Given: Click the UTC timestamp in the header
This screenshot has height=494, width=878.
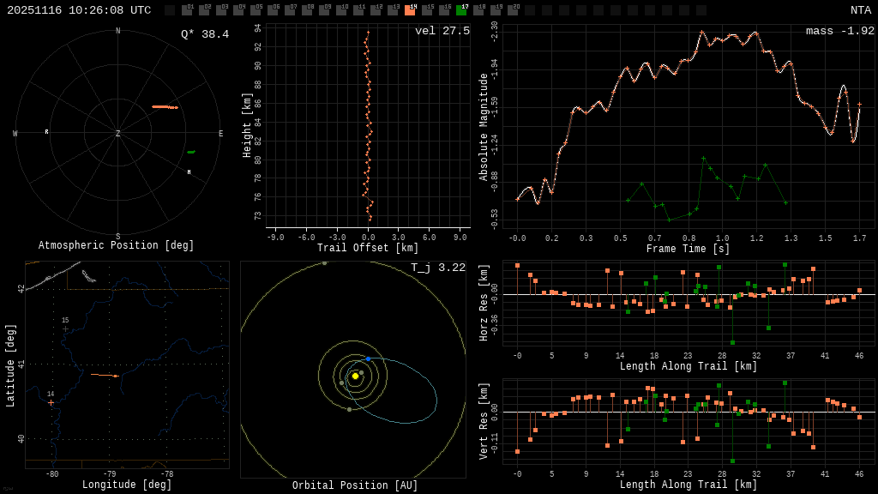Looking at the screenshot, I should click(79, 10).
